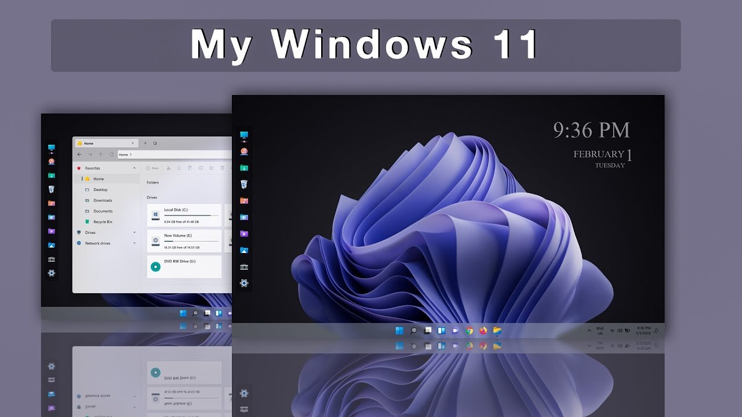Click the 9:36 PM desktop clock widget
This screenshot has height=417, width=742.
[x=591, y=130]
